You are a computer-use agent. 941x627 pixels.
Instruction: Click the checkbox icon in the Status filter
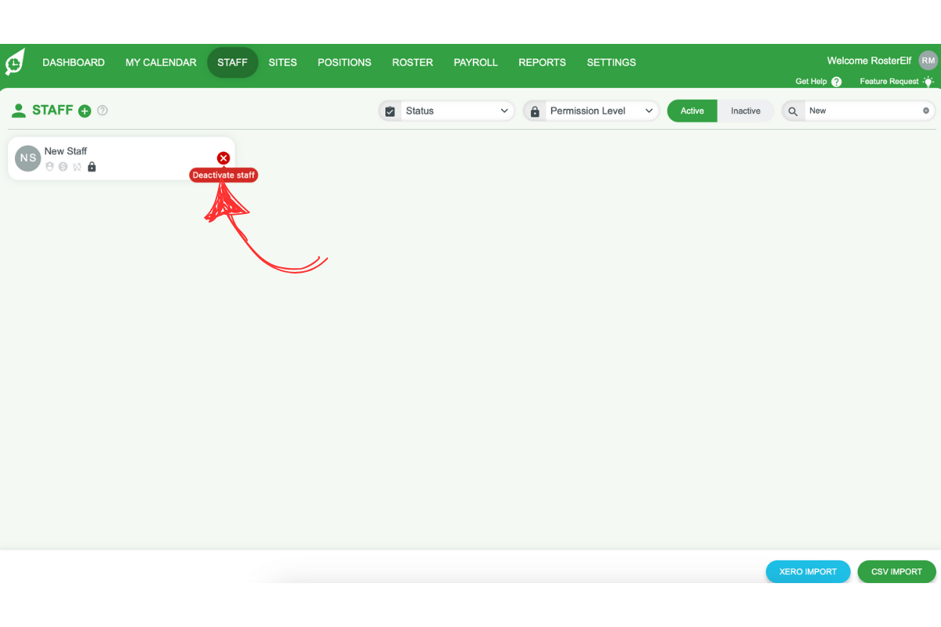click(390, 111)
